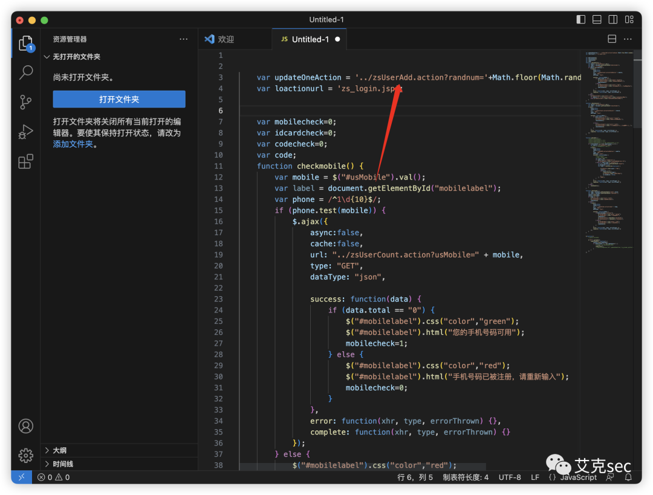Open the Run and Debug view
Screen dimensions: 653x495
25,132
